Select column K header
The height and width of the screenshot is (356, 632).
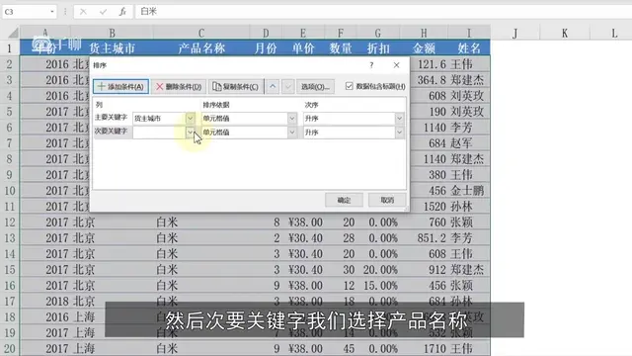[565, 33]
